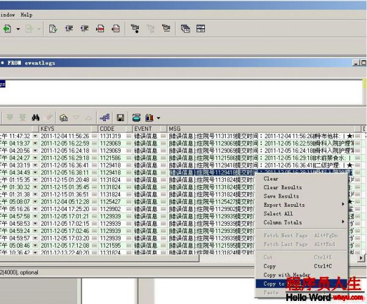Viewport: 367px width, 304px height.
Task: Open the dropdown beside the green arrow icon
Action: (x=18, y=29)
